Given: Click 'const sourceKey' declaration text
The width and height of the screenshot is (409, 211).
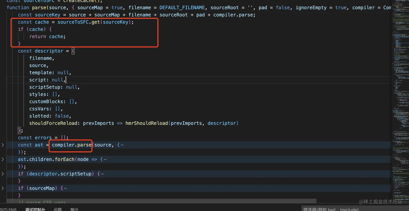Looking at the screenshot, I should (x=39, y=15).
